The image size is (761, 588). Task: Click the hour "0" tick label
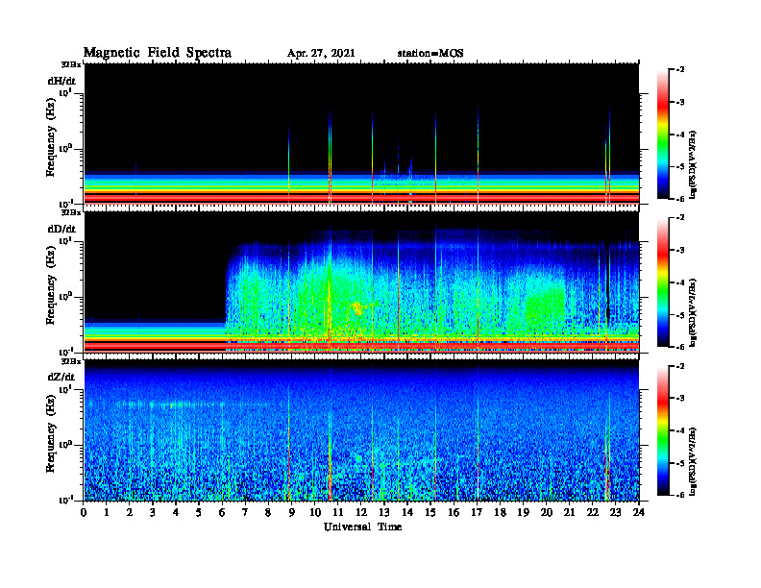(x=85, y=512)
